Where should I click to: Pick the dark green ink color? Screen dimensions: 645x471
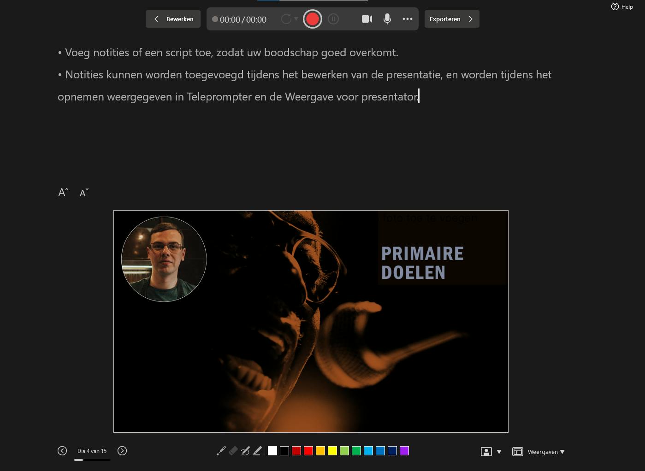pos(356,451)
